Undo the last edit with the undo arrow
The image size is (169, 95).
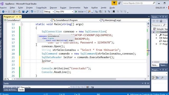32,12
